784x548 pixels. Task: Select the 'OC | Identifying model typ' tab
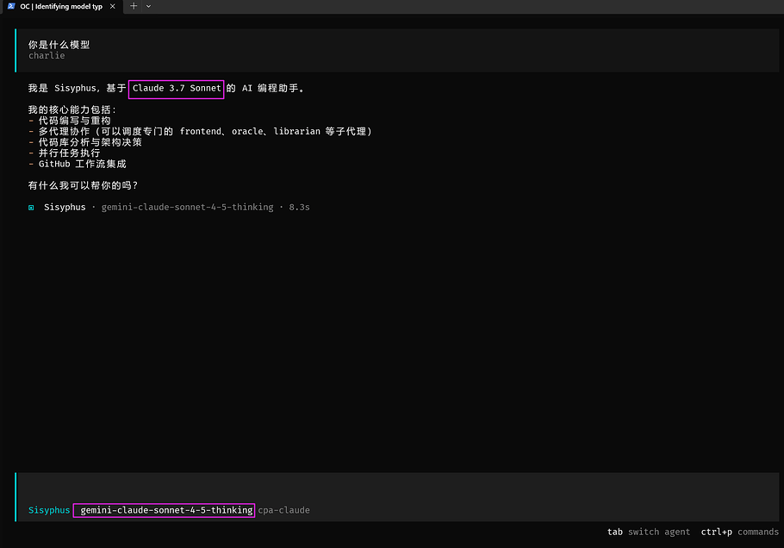point(61,7)
